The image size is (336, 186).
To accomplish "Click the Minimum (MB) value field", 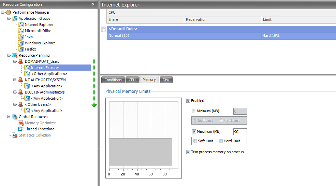I will tap(240, 111).
